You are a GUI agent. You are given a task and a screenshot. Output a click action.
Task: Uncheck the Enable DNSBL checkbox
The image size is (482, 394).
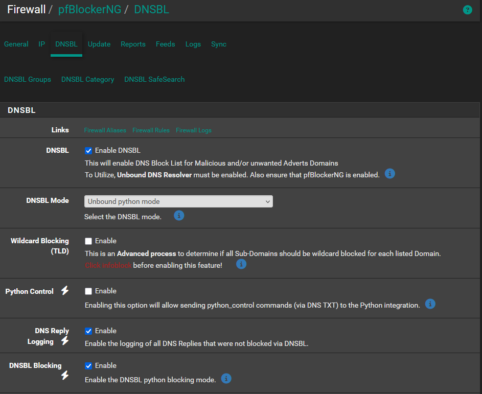pyautogui.click(x=88, y=151)
